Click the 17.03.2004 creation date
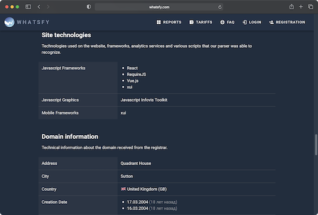The width and height of the screenshot is (318, 215). click(138, 202)
